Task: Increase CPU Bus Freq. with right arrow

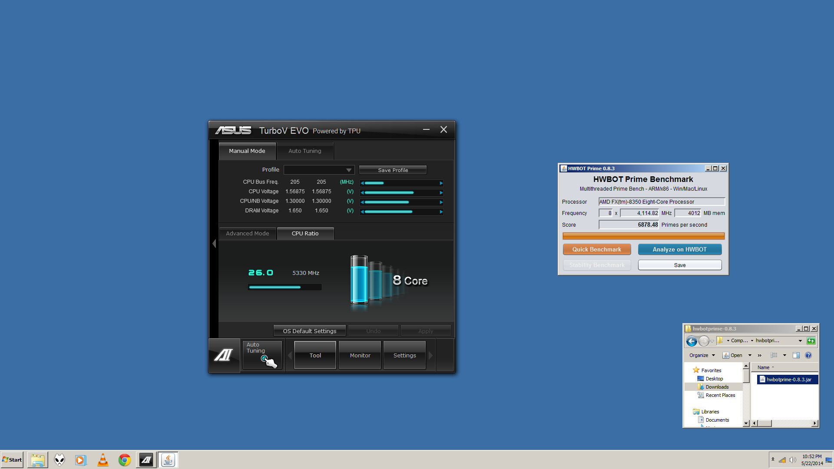Action: [441, 183]
